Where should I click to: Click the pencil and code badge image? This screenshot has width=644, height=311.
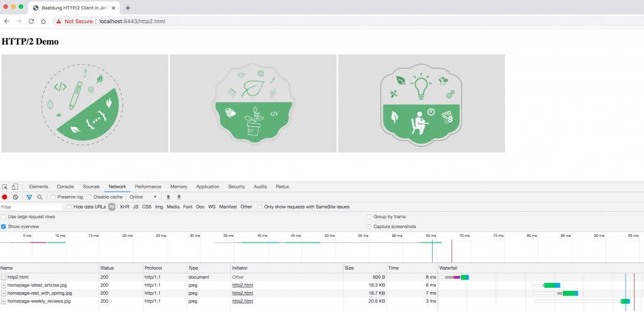coord(85,104)
